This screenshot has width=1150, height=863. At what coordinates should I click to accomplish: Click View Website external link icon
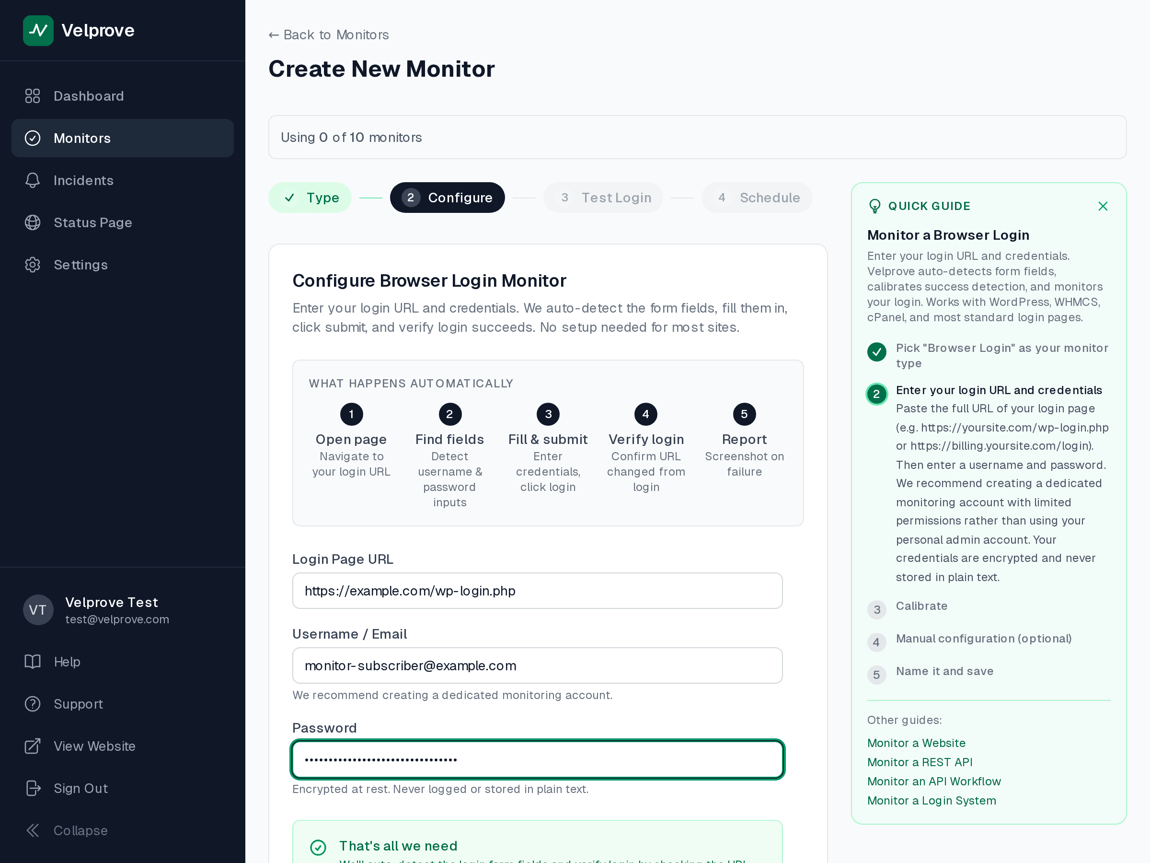point(32,746)
